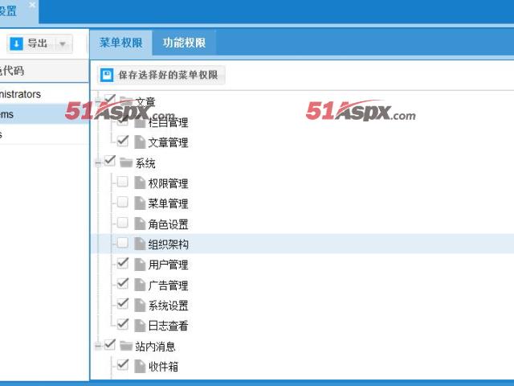This screenshot has height=386, width=514.
Task: Open the 导出 dropdown arrow
Action: pos(63,43)
